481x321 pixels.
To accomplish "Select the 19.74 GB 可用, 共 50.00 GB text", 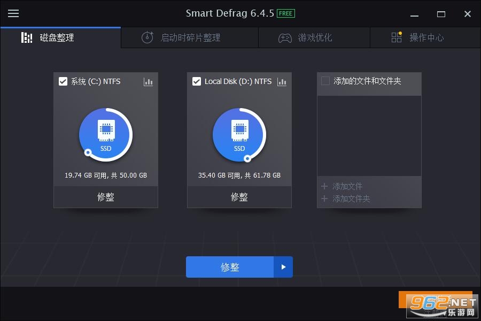I will pyautogui.click(x=106, y=175).
